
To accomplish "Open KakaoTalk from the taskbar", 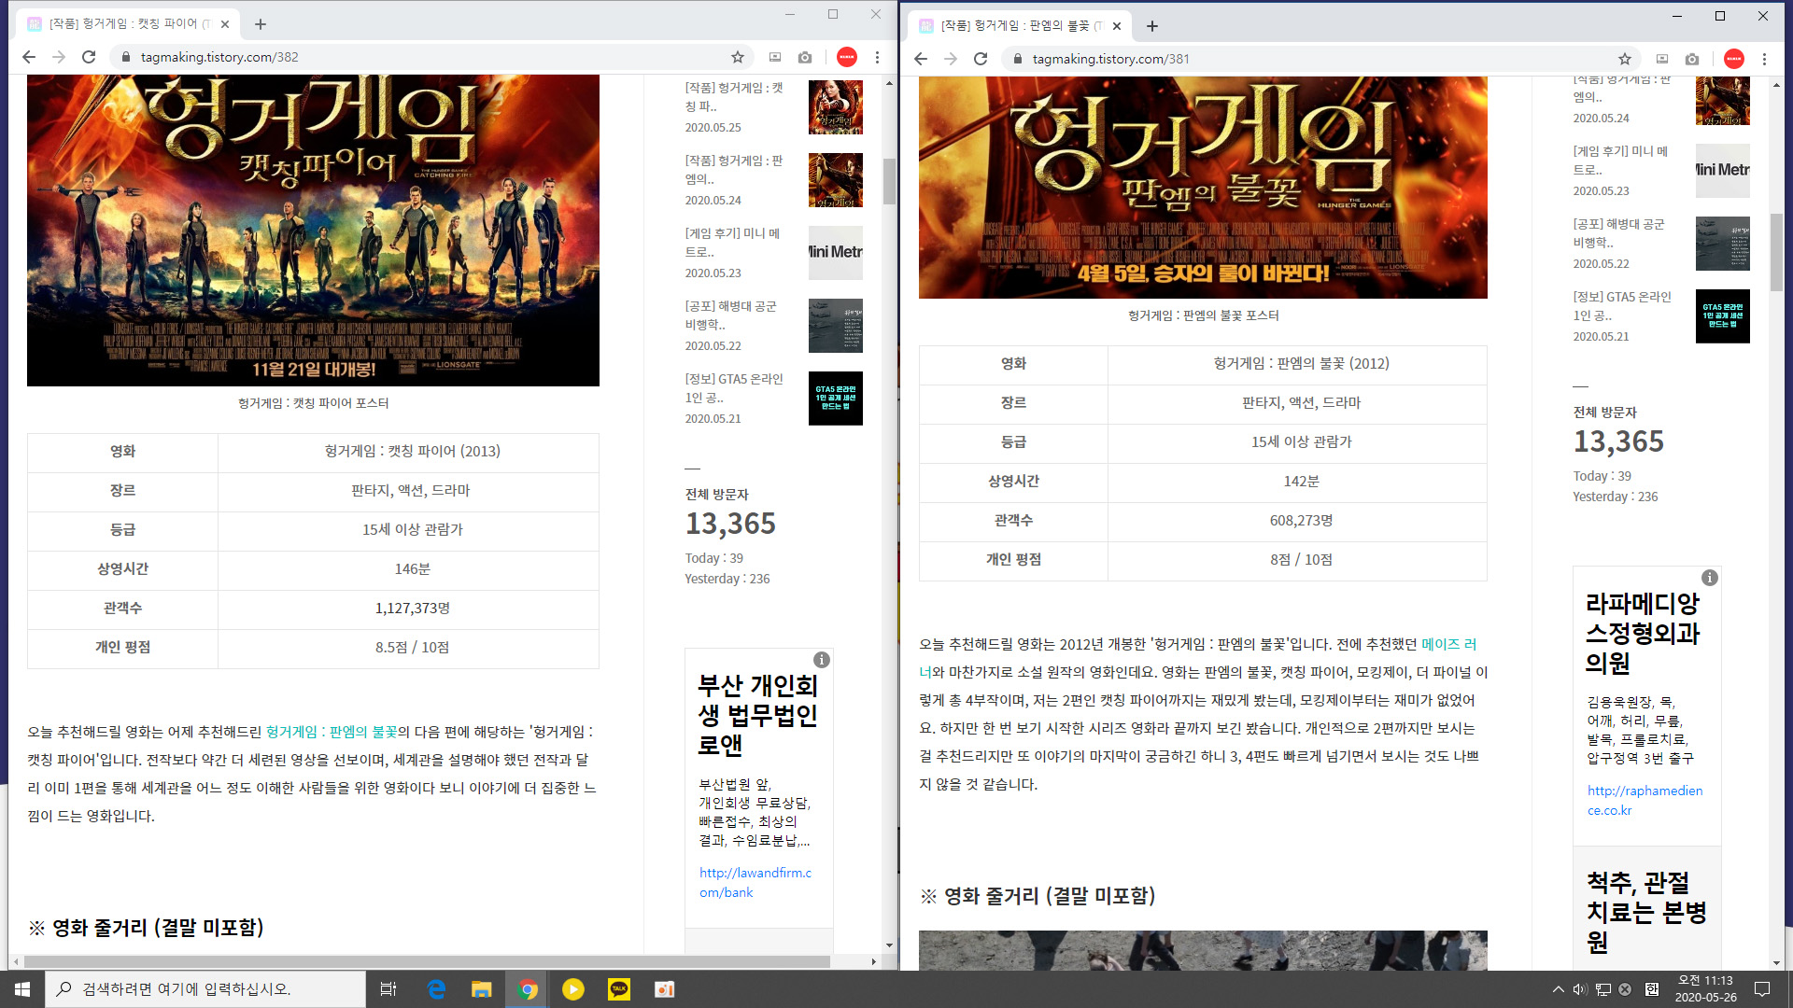I will point(619,989).
